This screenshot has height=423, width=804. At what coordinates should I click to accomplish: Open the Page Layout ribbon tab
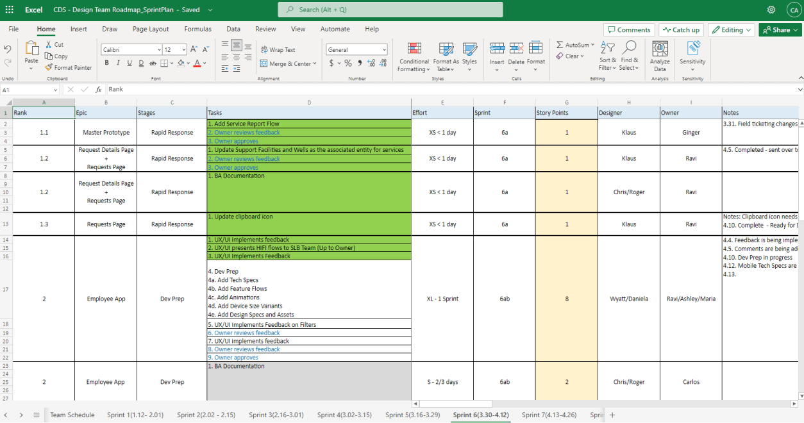click(151, 29)
